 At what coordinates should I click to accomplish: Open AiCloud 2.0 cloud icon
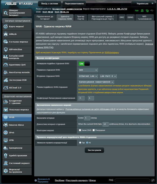click(6, 88)
